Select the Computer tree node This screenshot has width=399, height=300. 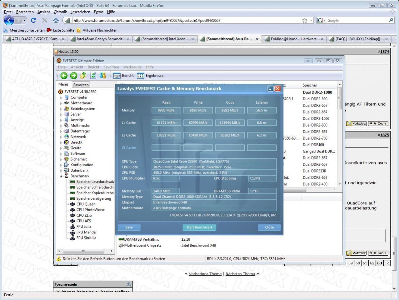click(x=79, y=97)
